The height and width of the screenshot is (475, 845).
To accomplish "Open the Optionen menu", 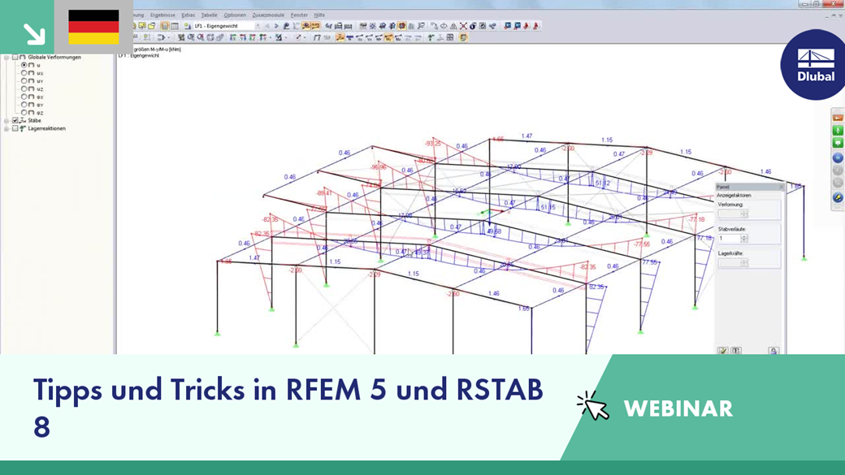I will [x=235, y=15].
